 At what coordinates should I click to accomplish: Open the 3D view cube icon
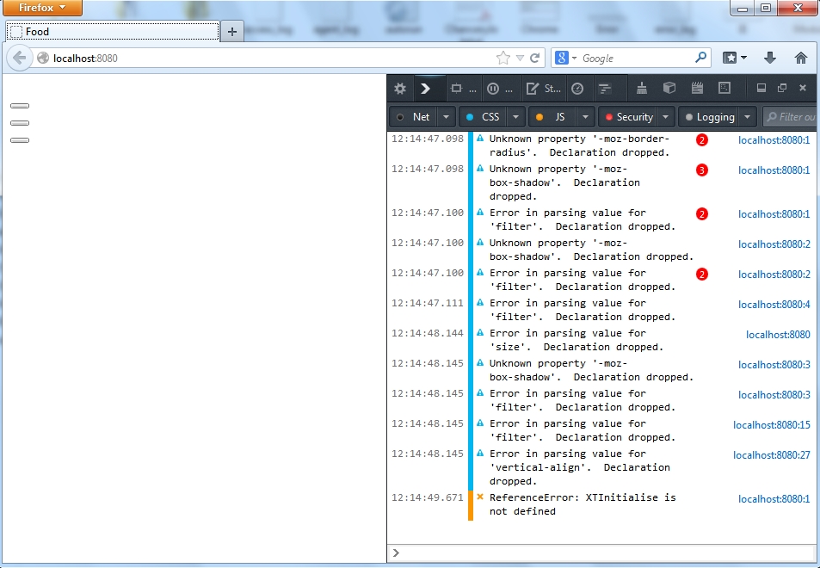point(669,88)
